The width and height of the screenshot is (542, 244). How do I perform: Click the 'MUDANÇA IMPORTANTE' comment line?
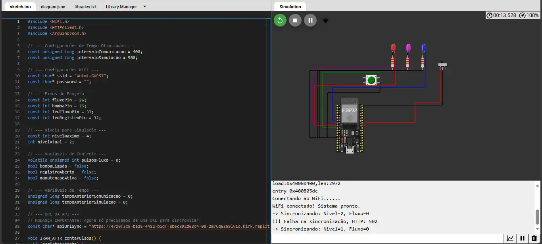(114, 220)
